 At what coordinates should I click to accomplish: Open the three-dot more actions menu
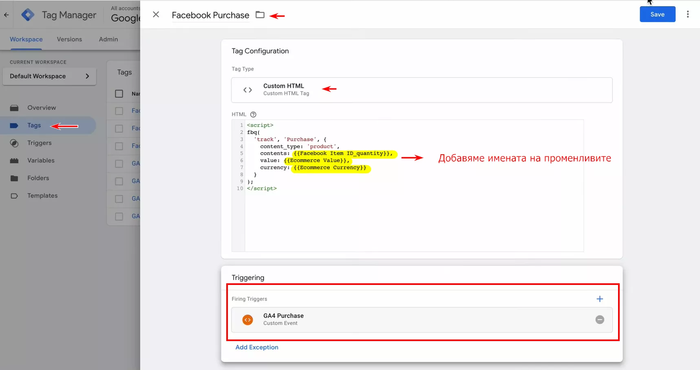pos(688,14)
